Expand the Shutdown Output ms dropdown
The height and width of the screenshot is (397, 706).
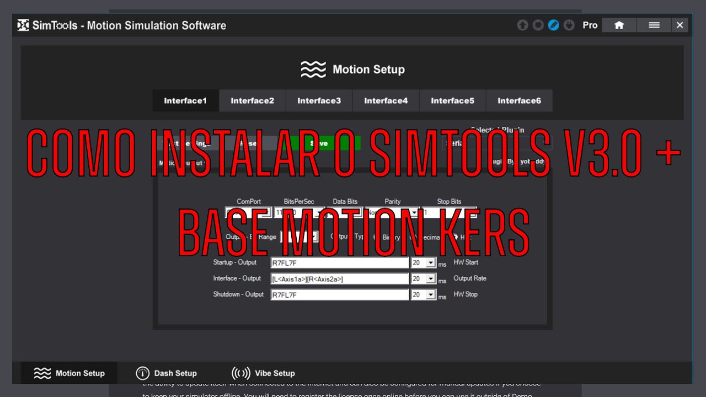click(x=431, y=295)
